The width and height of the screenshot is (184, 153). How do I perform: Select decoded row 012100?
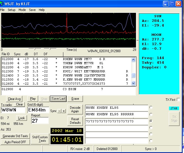(x=66, y=63)
